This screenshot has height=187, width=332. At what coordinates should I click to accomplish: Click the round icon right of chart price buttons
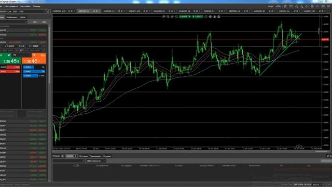pyautogui.click(x=210, y=17)
